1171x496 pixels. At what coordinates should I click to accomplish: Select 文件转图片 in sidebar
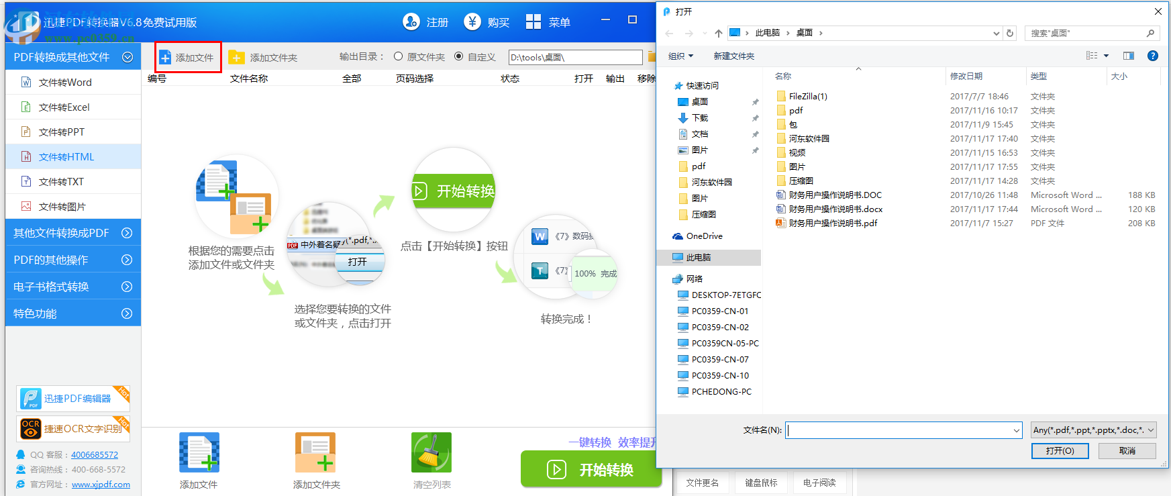point(73,206)
